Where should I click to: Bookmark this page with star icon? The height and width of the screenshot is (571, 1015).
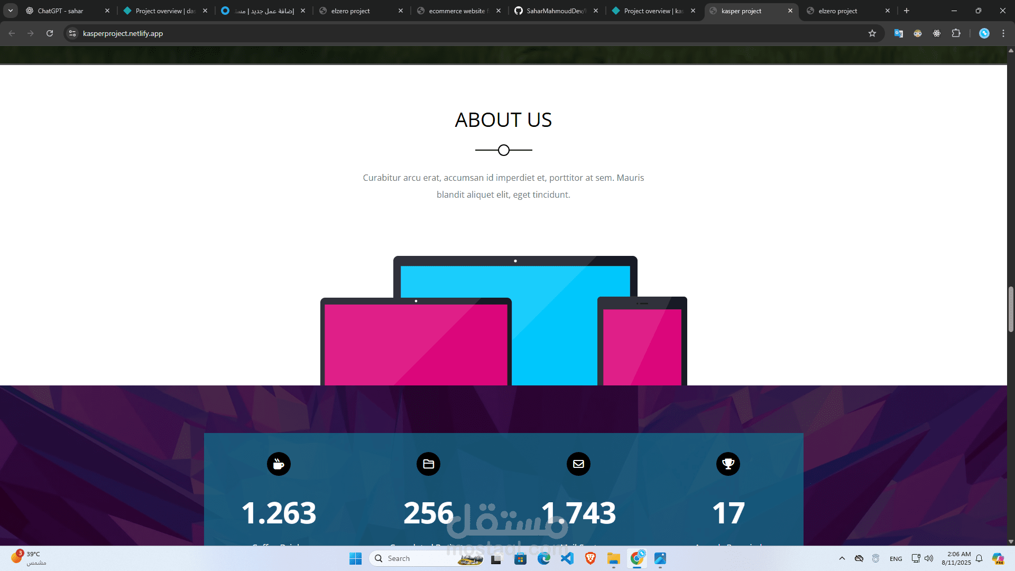coord(872,33)
